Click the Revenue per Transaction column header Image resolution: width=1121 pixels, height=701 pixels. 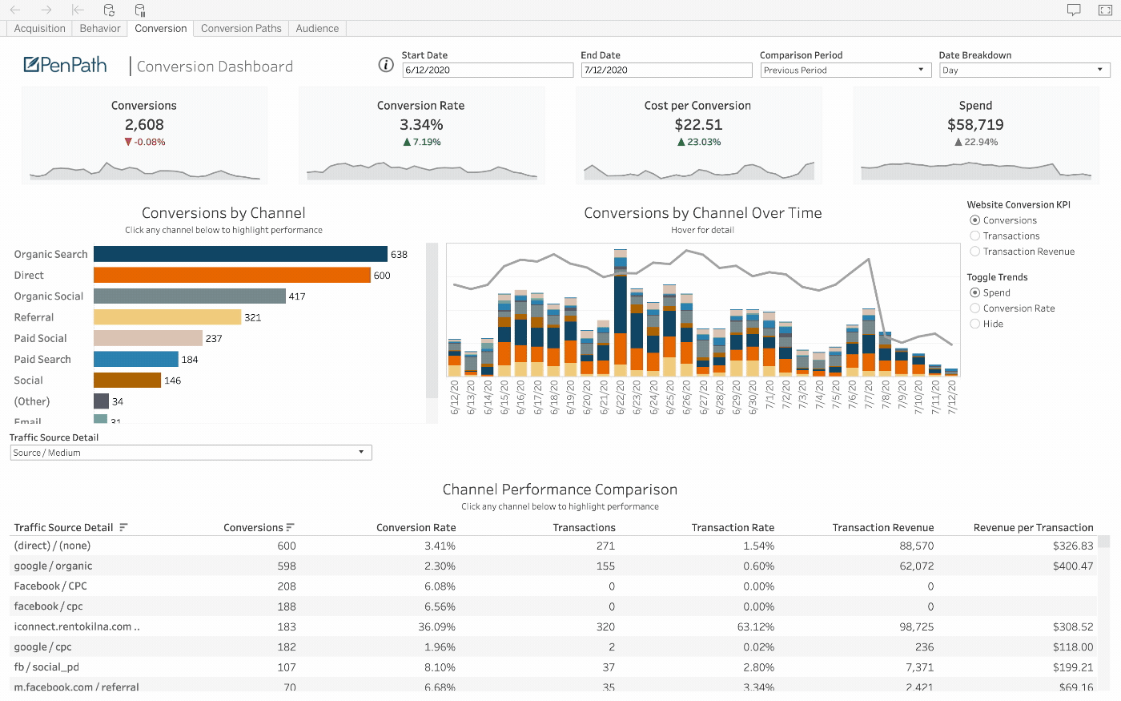(1034, 527)
